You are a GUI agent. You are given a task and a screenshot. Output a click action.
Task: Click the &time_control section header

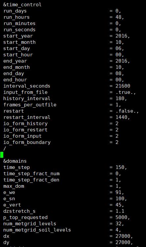coord(22,5)
